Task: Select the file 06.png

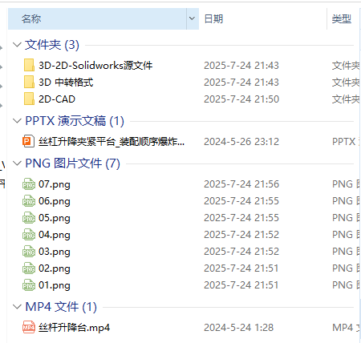Action: tap(55, 201)
